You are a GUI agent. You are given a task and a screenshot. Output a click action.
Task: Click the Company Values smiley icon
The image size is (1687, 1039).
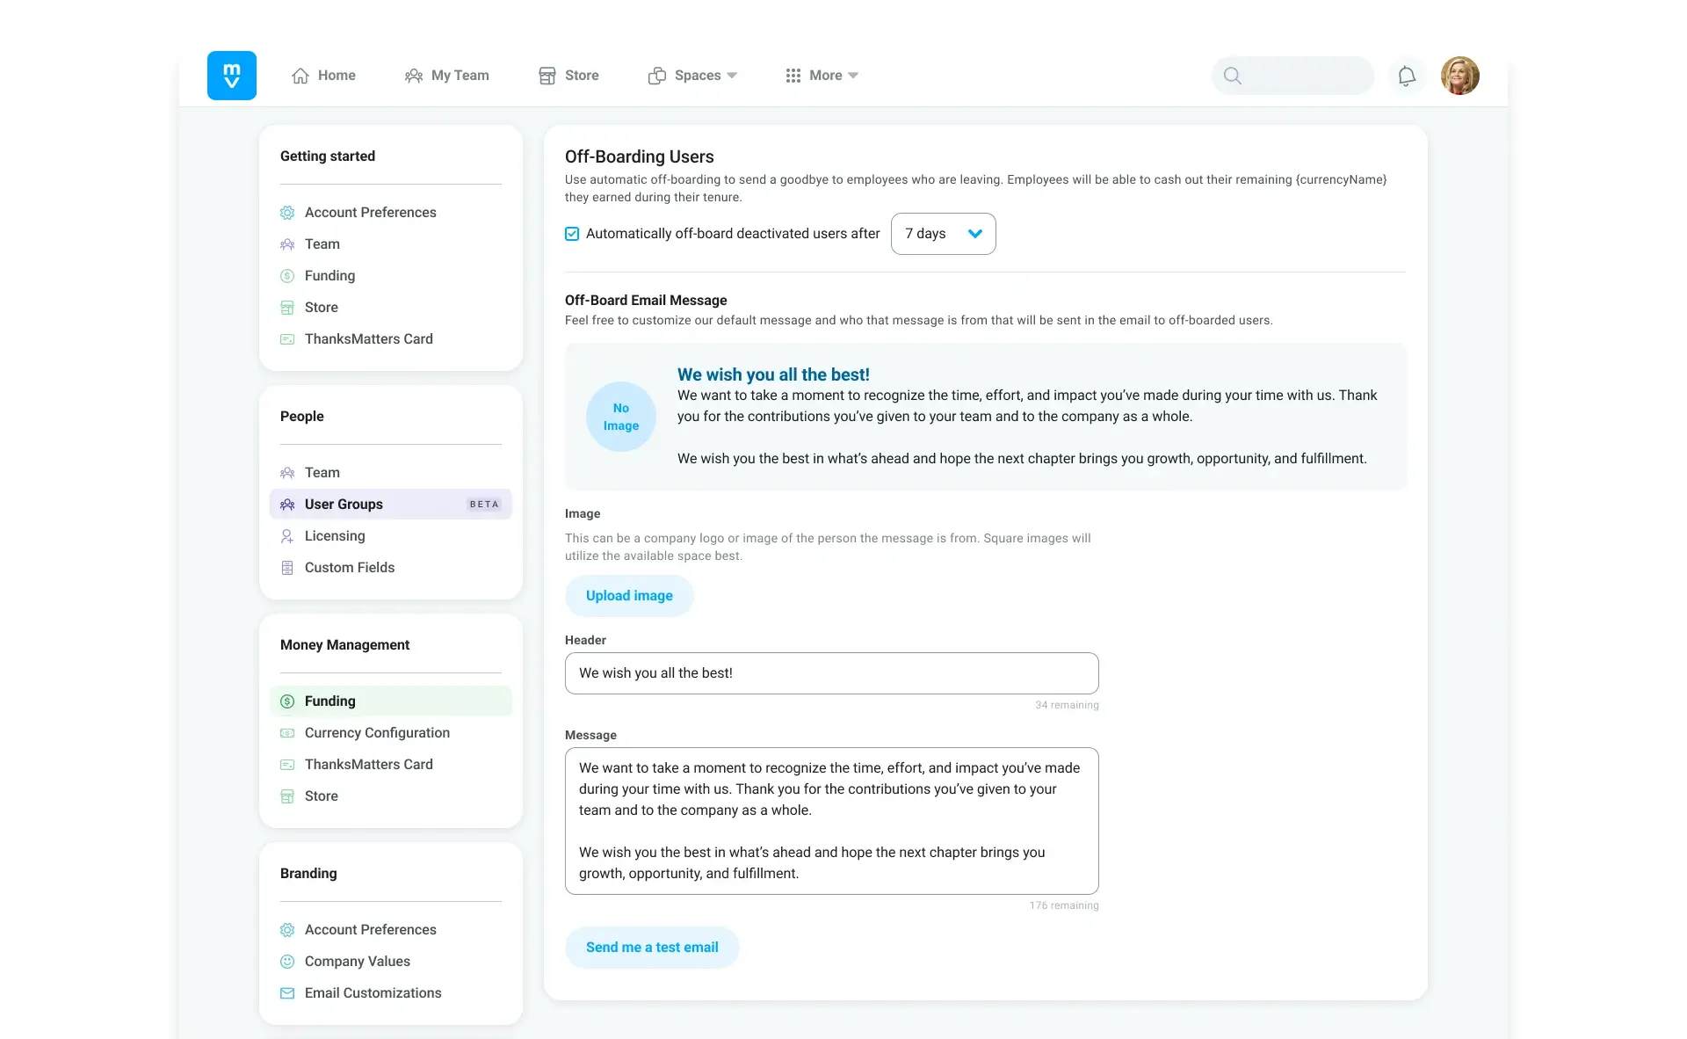287,962
